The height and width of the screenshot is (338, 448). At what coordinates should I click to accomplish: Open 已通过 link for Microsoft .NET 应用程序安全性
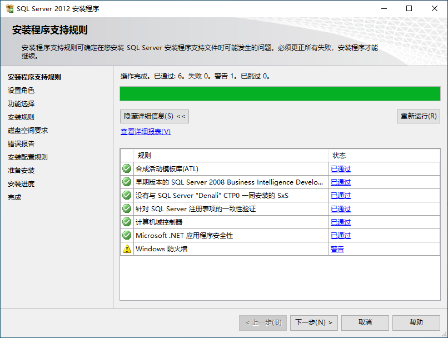coord(341,235)
